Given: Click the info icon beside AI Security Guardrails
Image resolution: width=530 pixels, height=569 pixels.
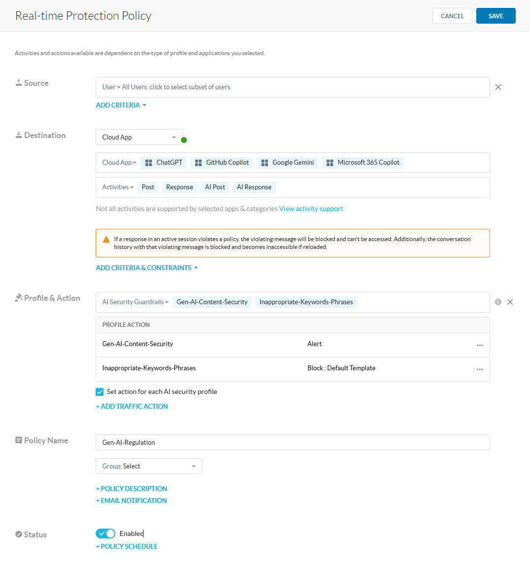Looking at the screenshot, I should click(x=498, y=302).
